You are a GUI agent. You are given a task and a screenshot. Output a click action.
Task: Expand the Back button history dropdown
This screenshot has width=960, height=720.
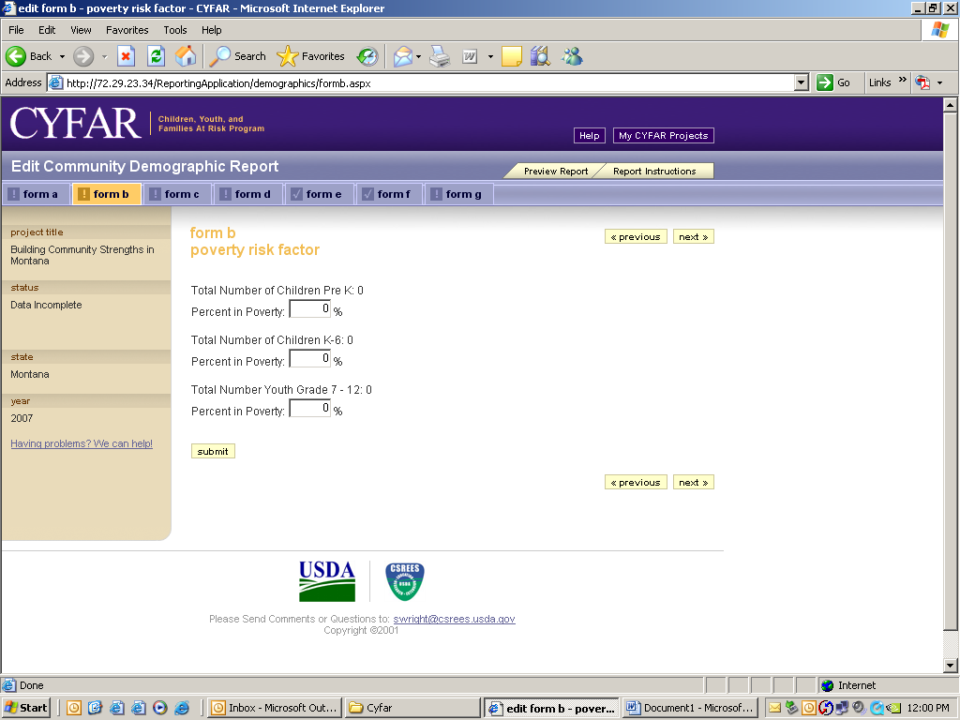62,56
